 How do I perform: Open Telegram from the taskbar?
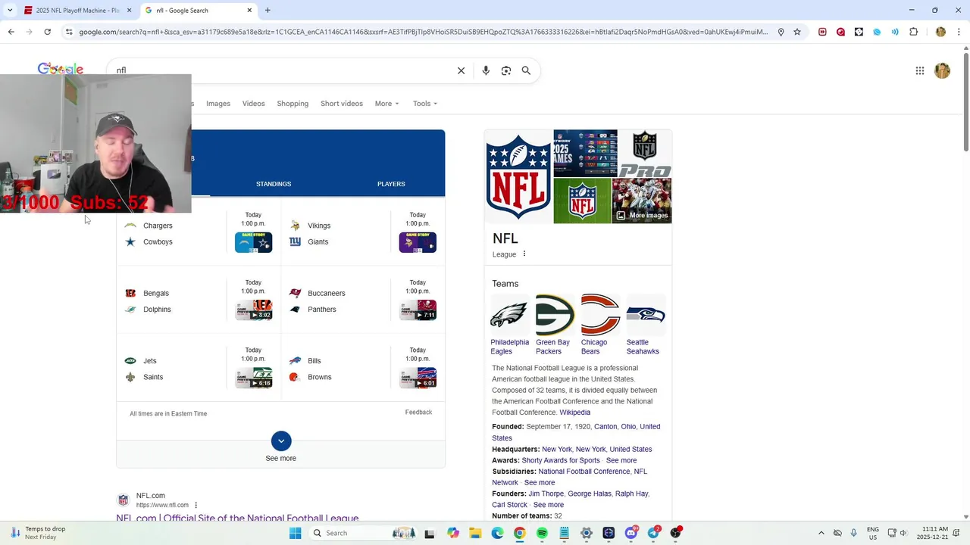pos(653,533)
